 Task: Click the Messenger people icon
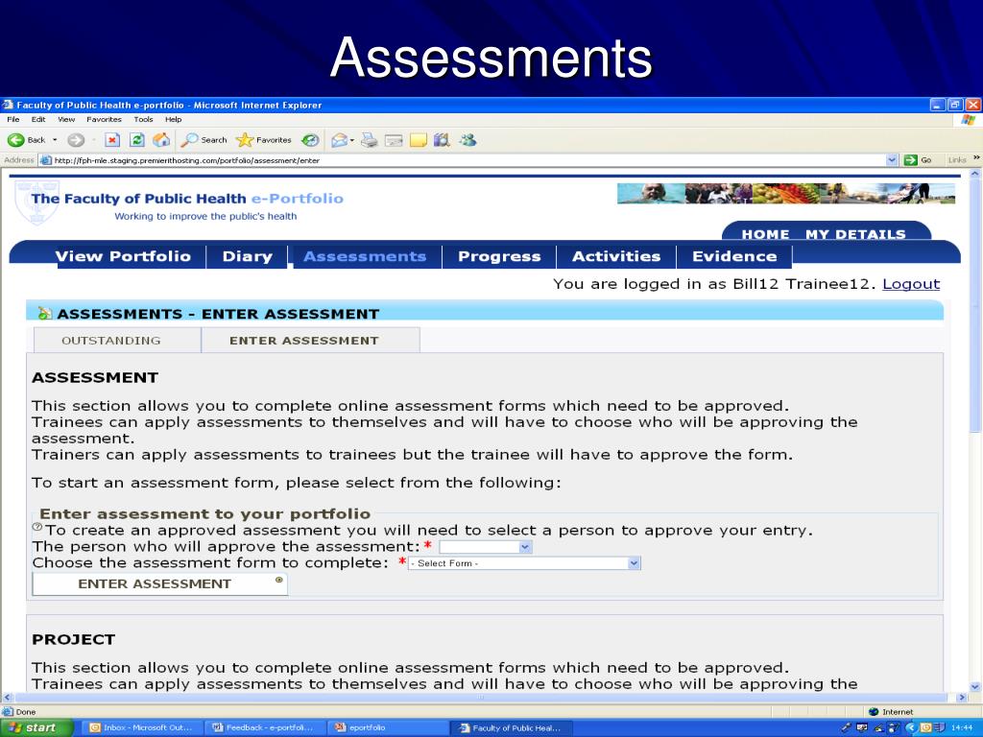point(468,140)
